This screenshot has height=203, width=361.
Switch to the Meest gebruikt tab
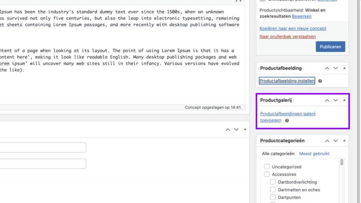[314, 153]
